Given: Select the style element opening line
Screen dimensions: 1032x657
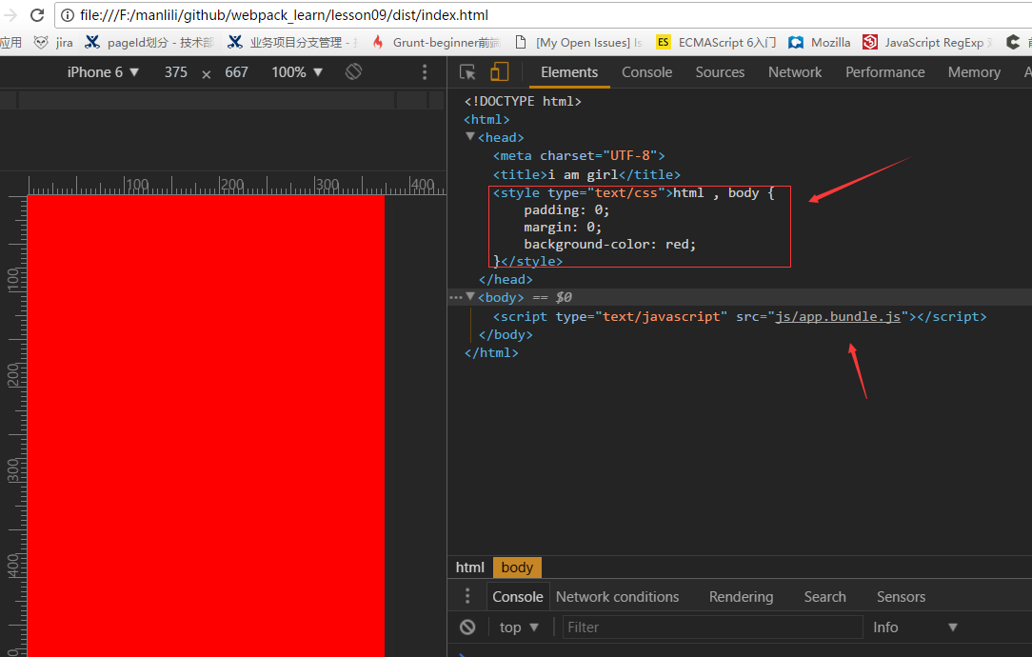Looking at the screenshot, I should [634, 193].
